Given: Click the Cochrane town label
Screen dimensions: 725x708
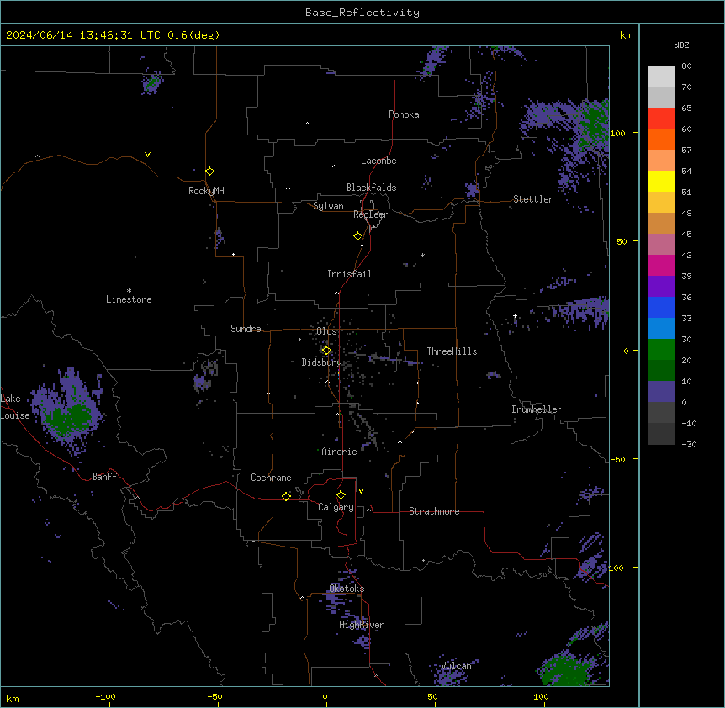Looking at the screenshot, I should click(271, 478).
